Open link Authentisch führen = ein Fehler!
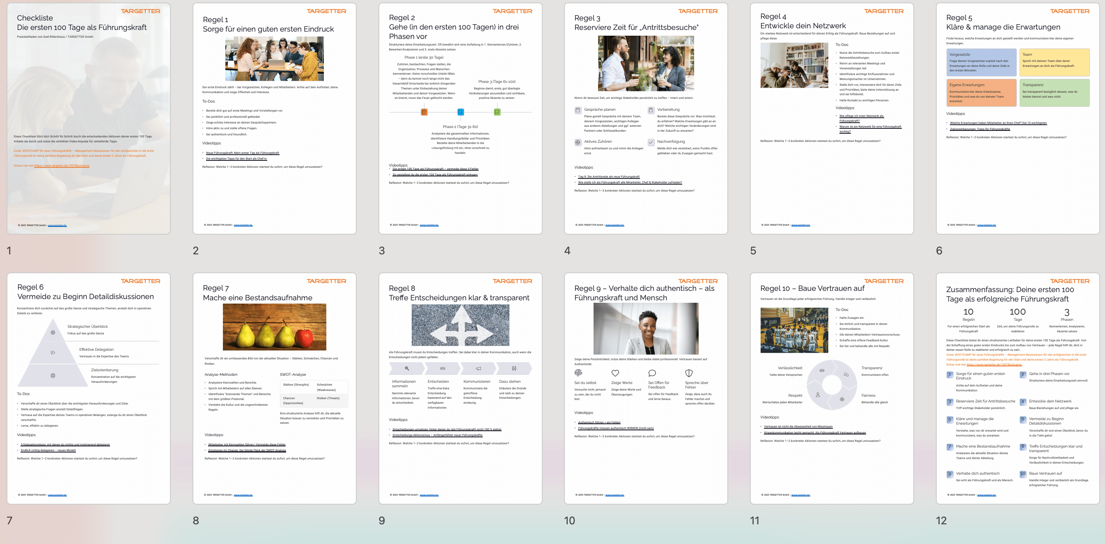1105x544 pixels. [x=599, y=422]
